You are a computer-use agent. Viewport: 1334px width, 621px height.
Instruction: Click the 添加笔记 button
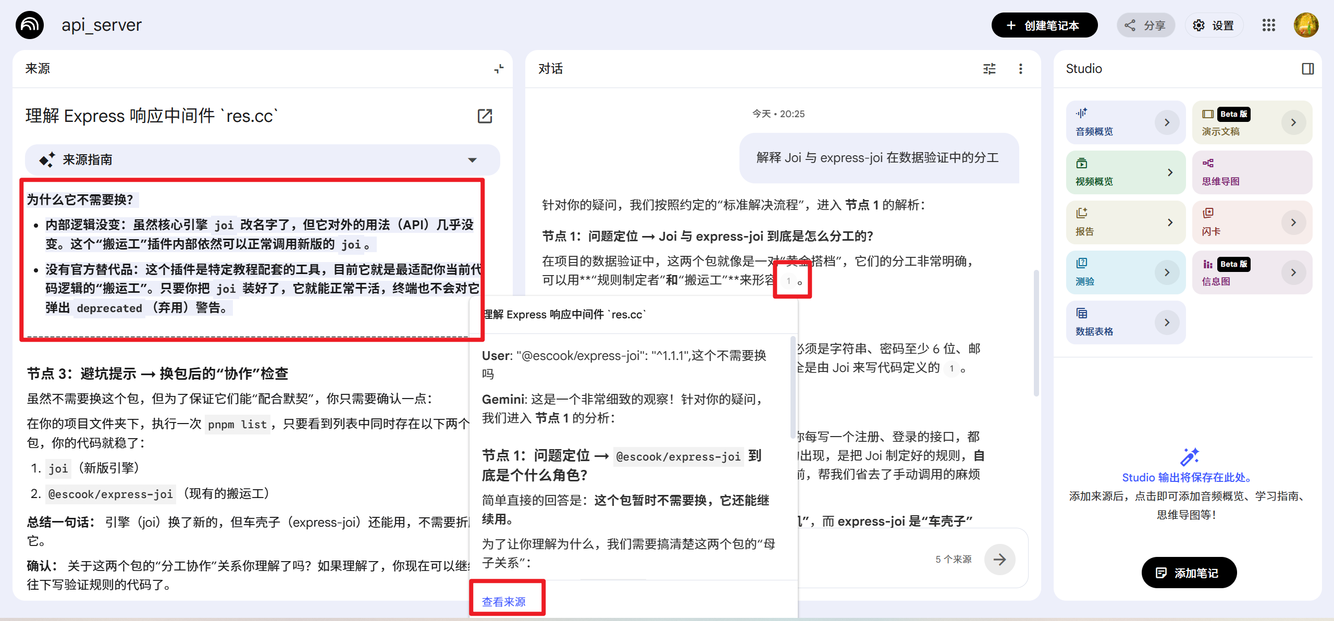pos(1189,573)
